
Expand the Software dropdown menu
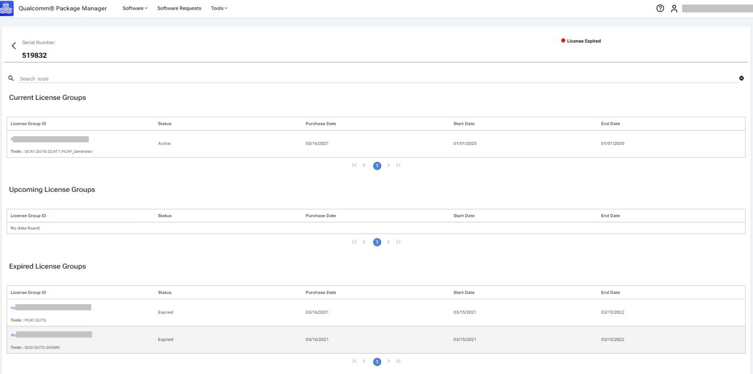135,9
